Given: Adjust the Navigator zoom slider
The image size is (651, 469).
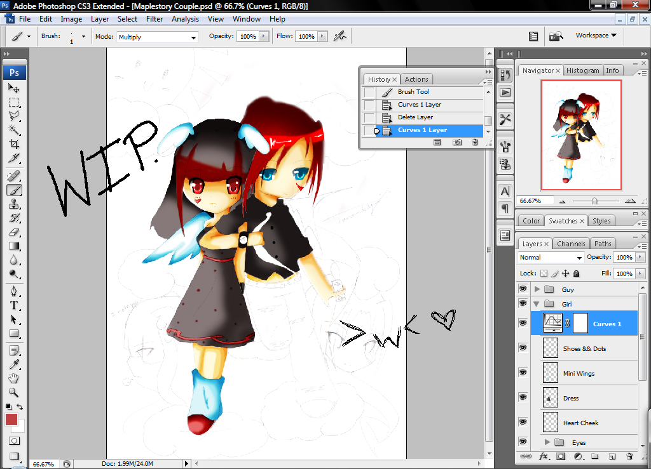Looking at the screenshot, I should (594, 201).
